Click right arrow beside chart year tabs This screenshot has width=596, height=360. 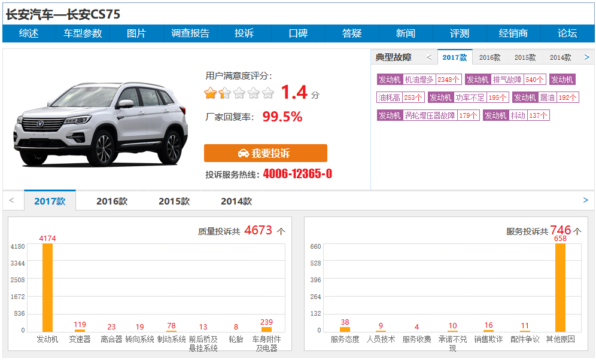[x=585, y=200]
